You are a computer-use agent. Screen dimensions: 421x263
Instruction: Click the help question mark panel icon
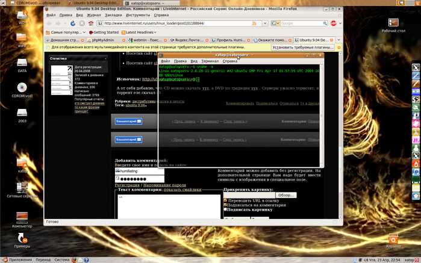(x=87, y=260)
